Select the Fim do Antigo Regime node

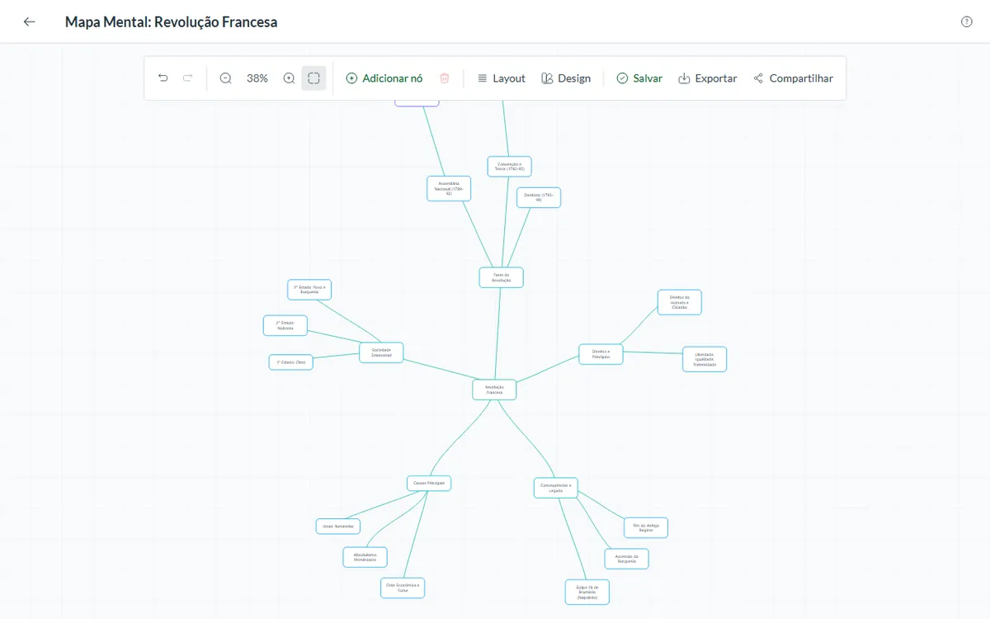click(x=646, y=527)
